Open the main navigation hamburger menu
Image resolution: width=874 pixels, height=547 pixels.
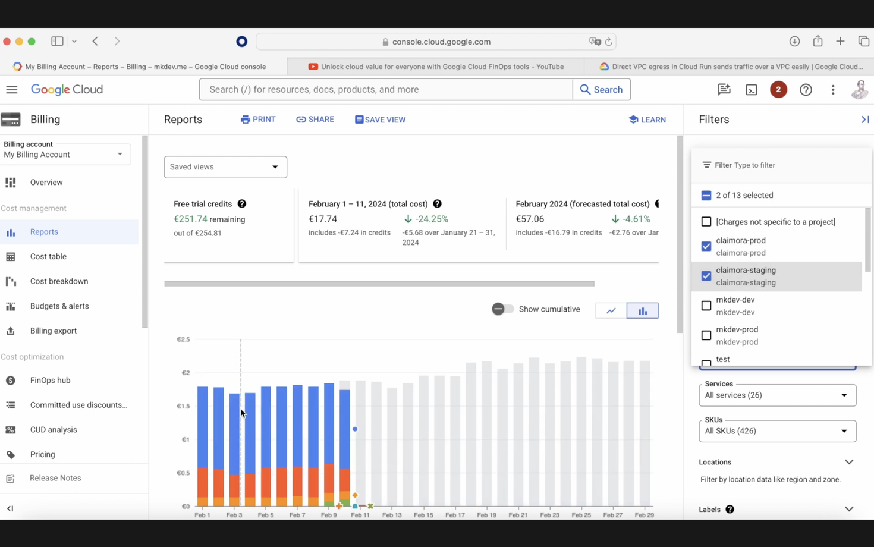[12, 90]
